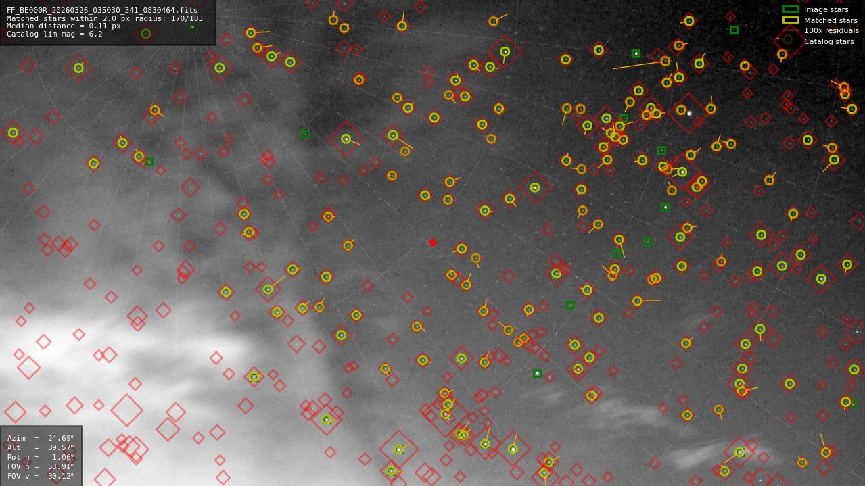Select the 'Catalog stars' legend label

[828, 41]
